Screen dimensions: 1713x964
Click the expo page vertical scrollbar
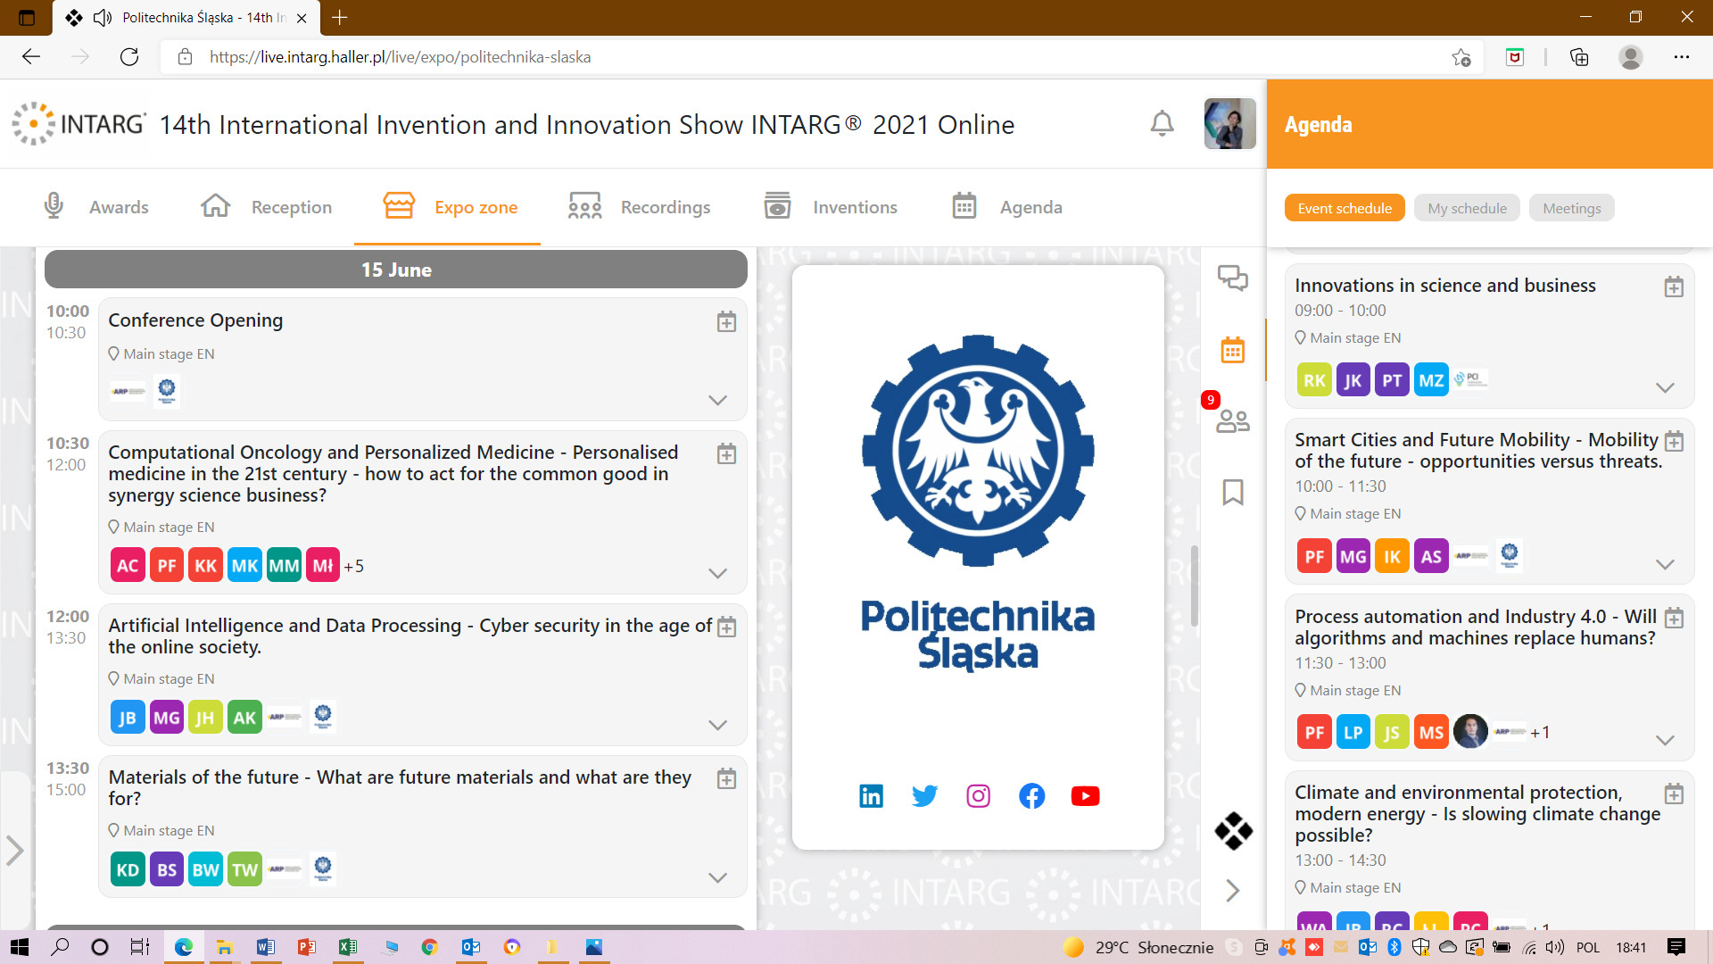tap(1194, 585)
